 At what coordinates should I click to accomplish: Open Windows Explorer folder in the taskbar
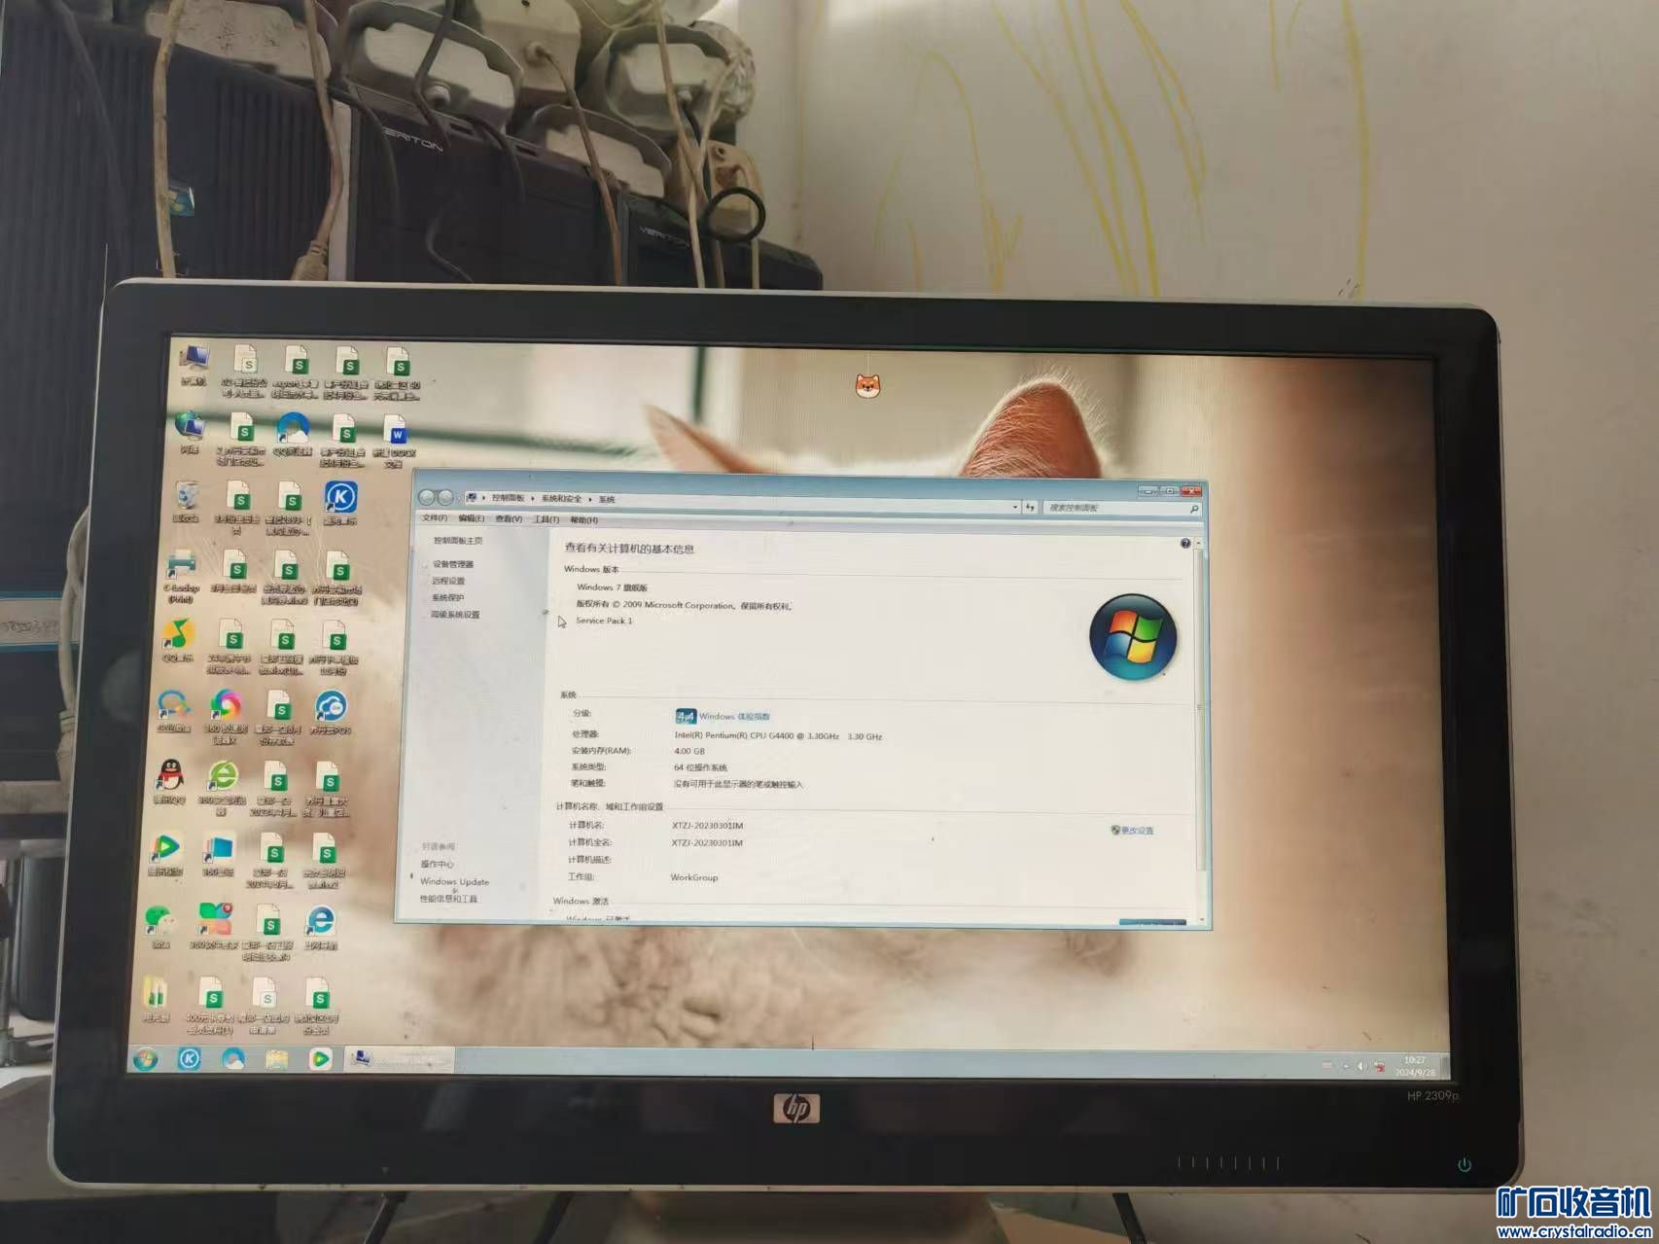tap(277, 1058)
